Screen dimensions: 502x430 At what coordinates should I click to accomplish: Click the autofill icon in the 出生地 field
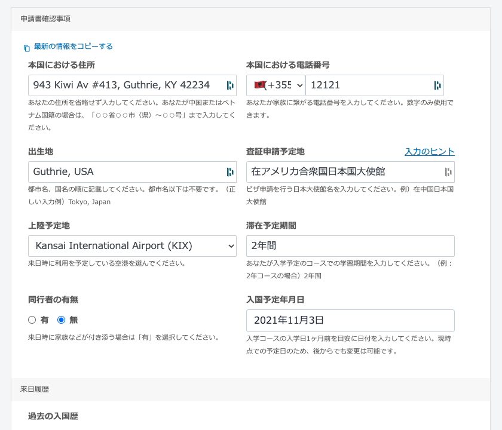click(x=230, y=172)
